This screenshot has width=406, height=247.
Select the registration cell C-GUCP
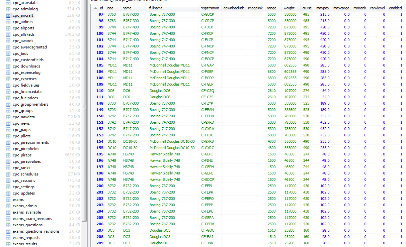coord(208,14)
